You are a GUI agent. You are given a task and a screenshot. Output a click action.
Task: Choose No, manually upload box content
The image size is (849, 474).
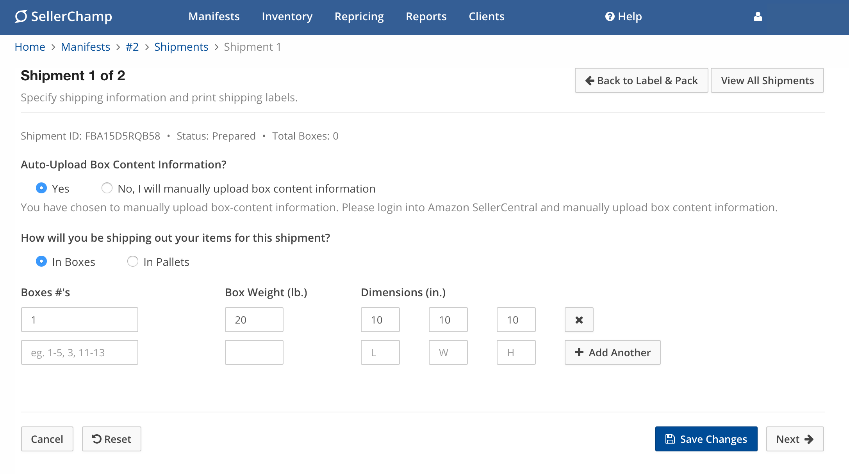point(107,188)
